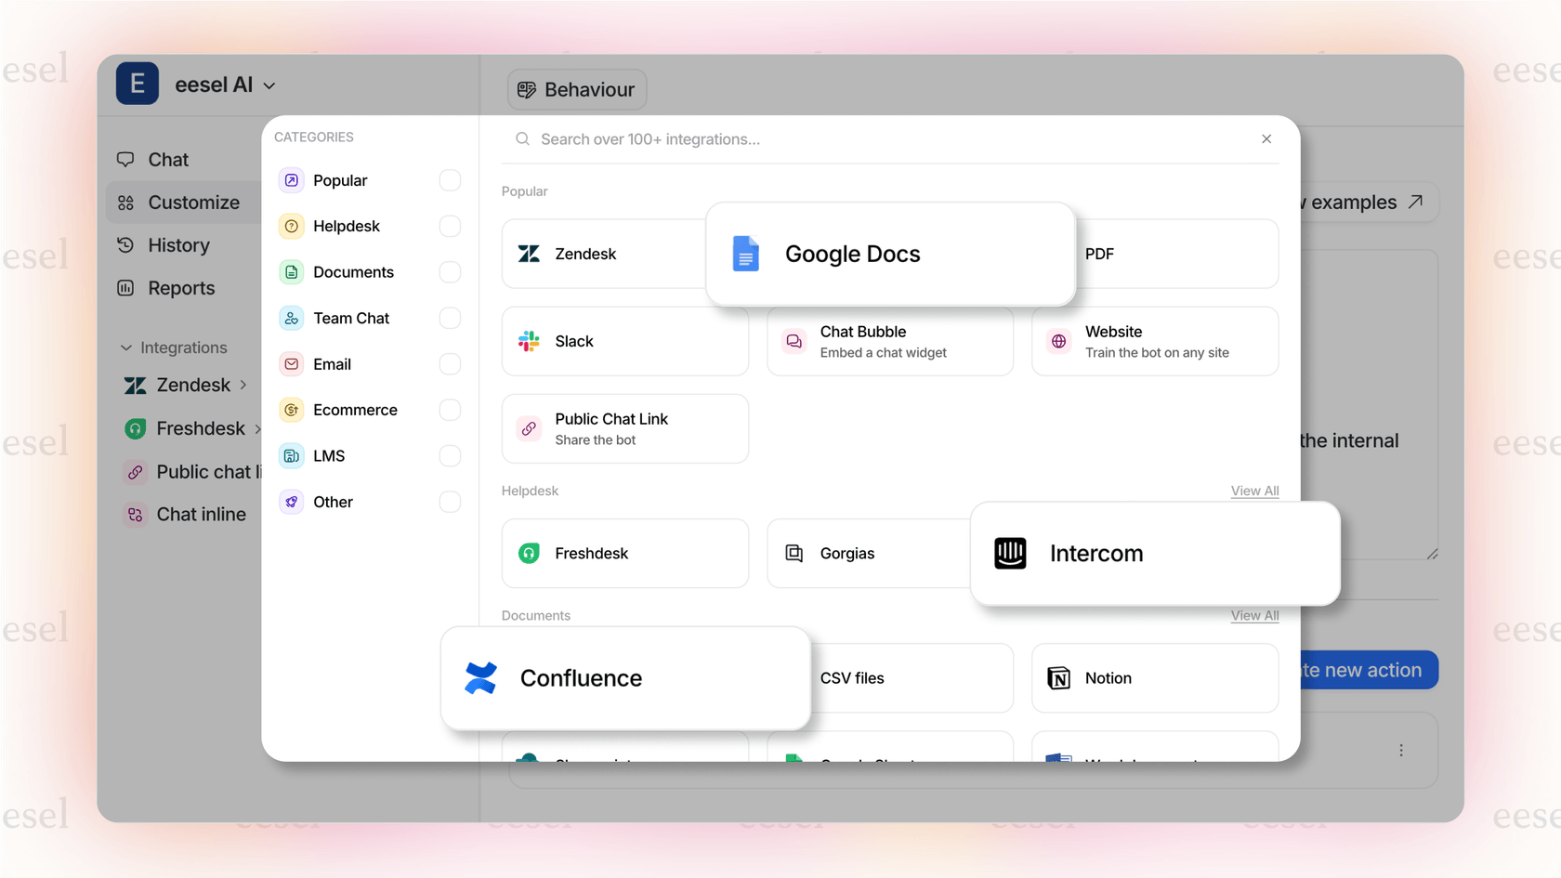The height and width of the screenshot is (878, 1561).
Task: Check the Helpdesk category filter
Action: pos(450,226)
